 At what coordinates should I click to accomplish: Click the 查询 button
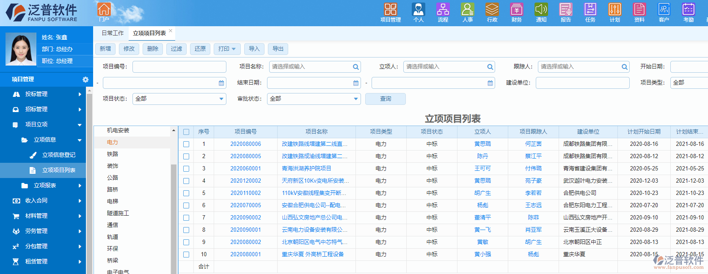coord(385,99)
